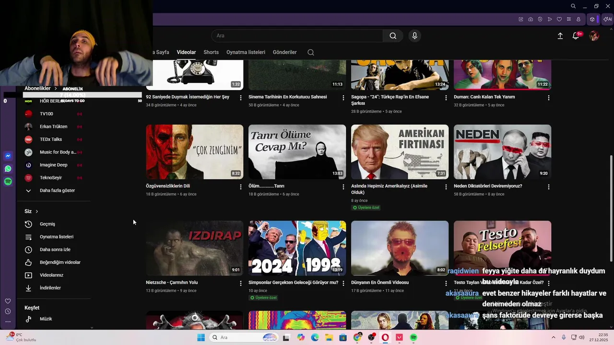Expand the Abonelikler section chevron
The width and height of the screenshot is (614, 345).
pyautogui.click(x=56, y=89)
